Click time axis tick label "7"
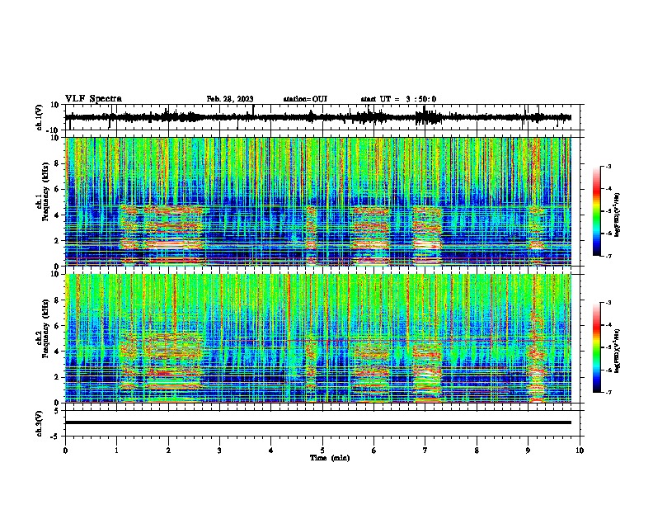This screenshot has width=653, height=505. point(425,451)
